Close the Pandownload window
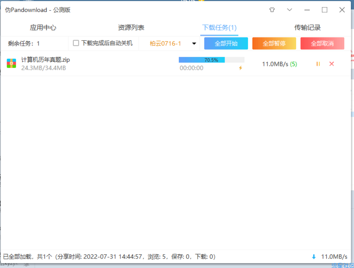Viewport: 354px width, 268px height. [342, 10]
